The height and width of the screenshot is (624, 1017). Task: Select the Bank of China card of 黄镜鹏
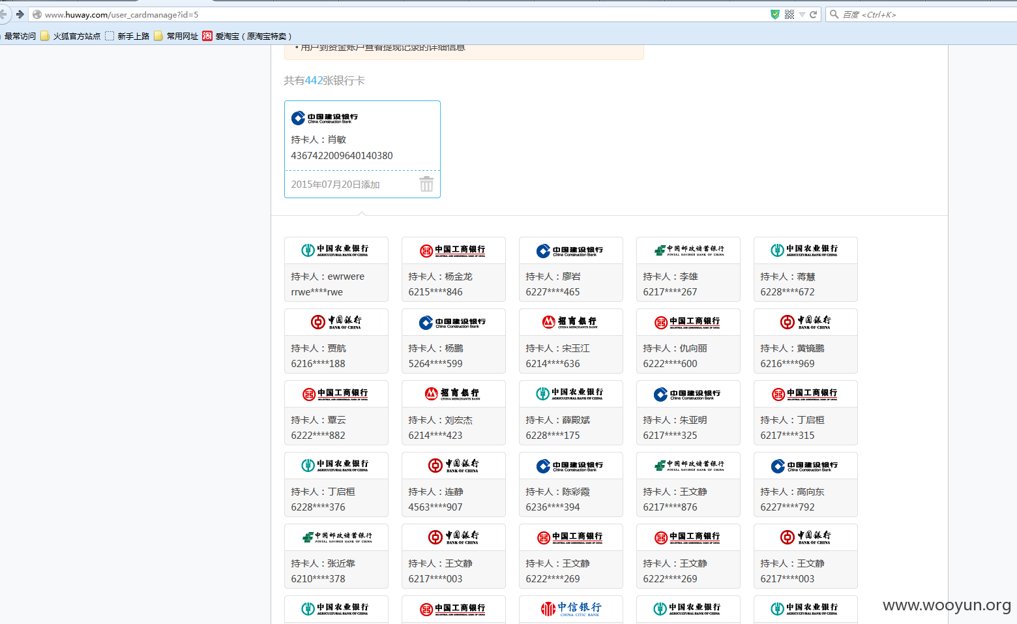point(806,341)
